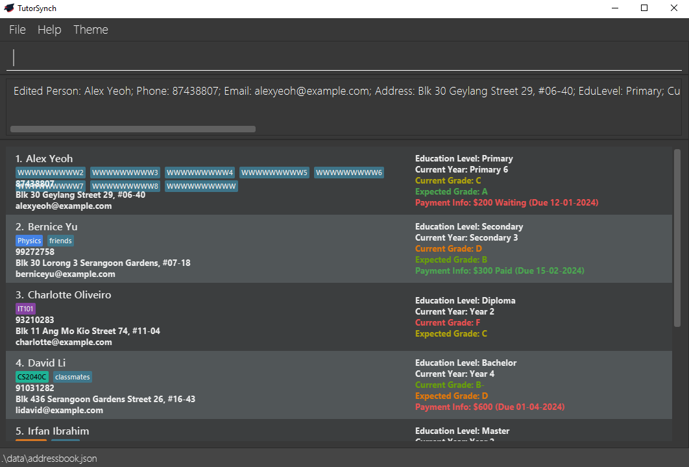The width and height of the screenshot is (689, 467).
Task: Click email lidavid@example.com
Action: [x=59, y=411]
